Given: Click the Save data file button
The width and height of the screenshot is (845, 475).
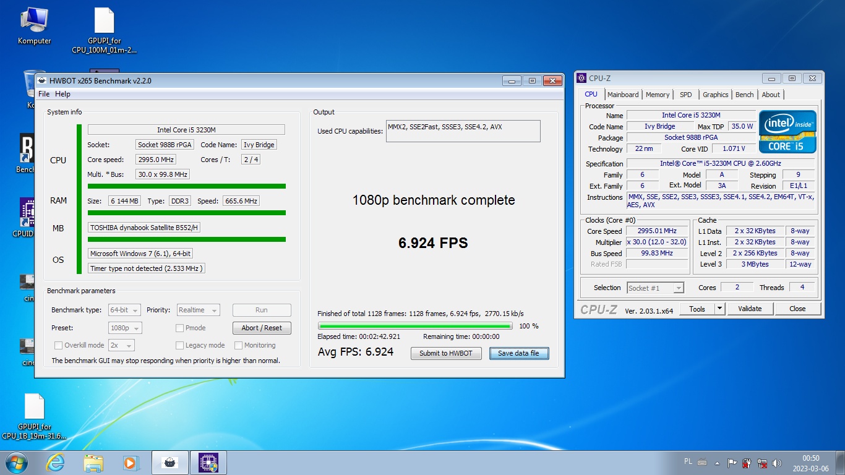Looking at the screenshot, I should coord(518,353).
